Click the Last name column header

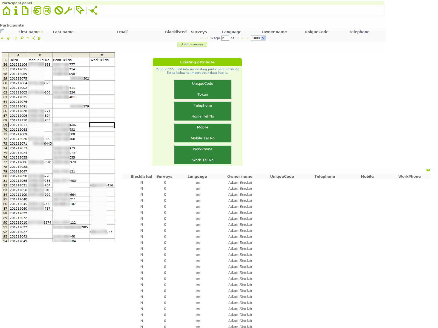tap(63, 32)
